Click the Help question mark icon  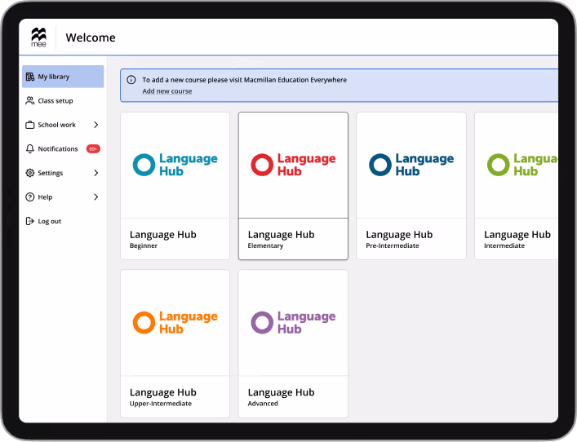click(30, 197)
